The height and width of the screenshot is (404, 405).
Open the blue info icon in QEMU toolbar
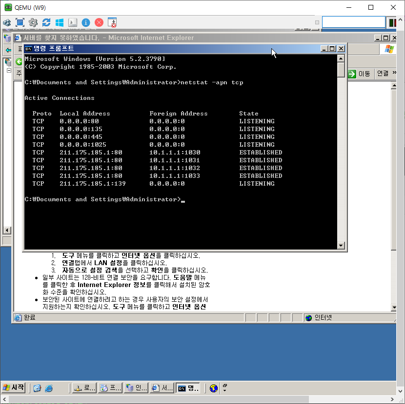[86, 23]
